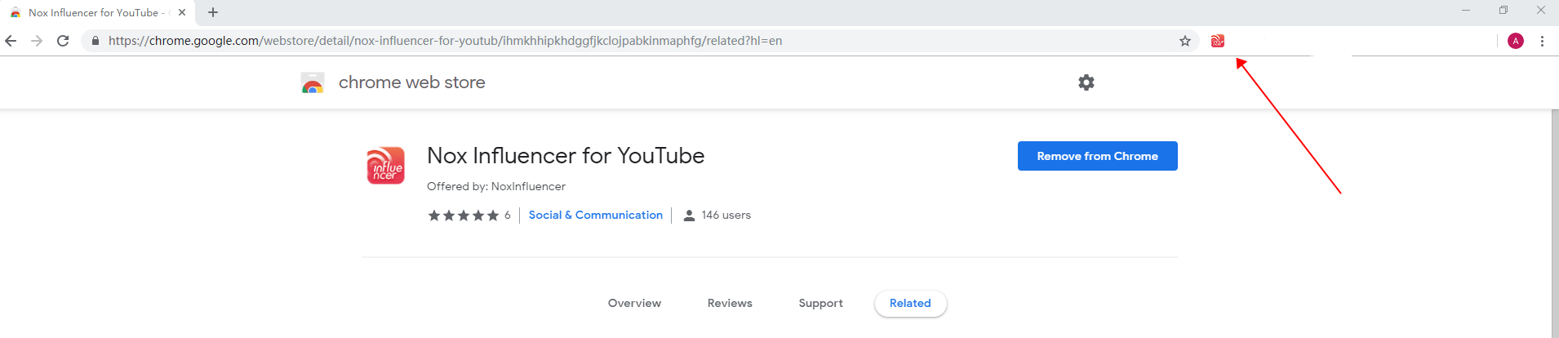This screenshot has height=338, width=1559.
Task: Open the Support tab
Action: pyautogui.click(x=820, y=303)
